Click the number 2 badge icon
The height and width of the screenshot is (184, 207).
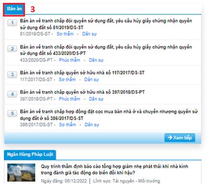(12, 49)
